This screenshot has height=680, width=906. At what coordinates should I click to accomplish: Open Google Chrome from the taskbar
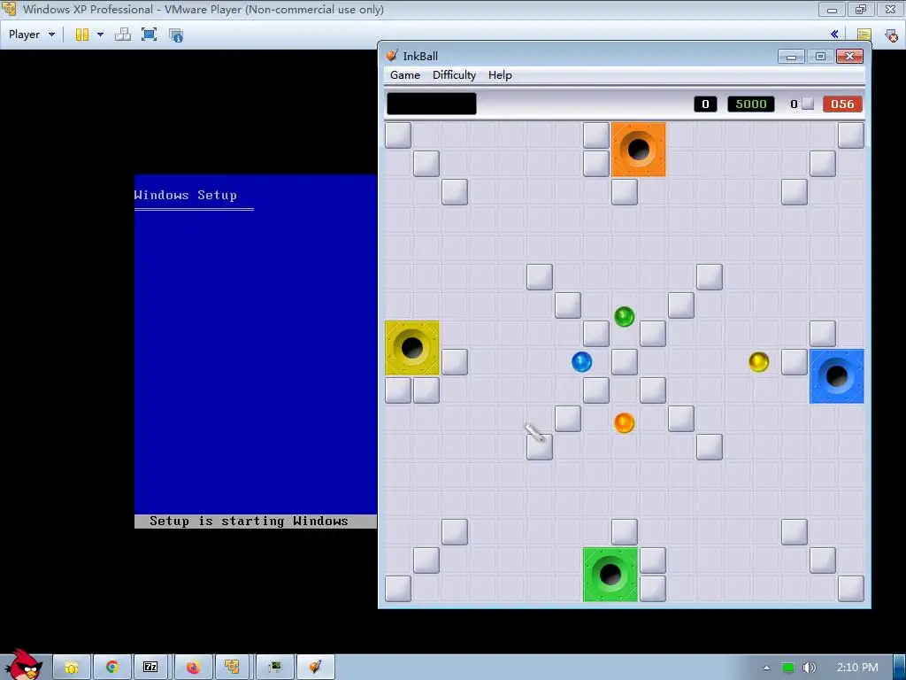tap(112, 668)
